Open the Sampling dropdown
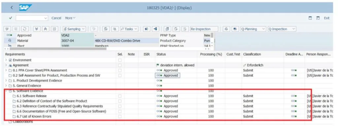 point(74,29)
